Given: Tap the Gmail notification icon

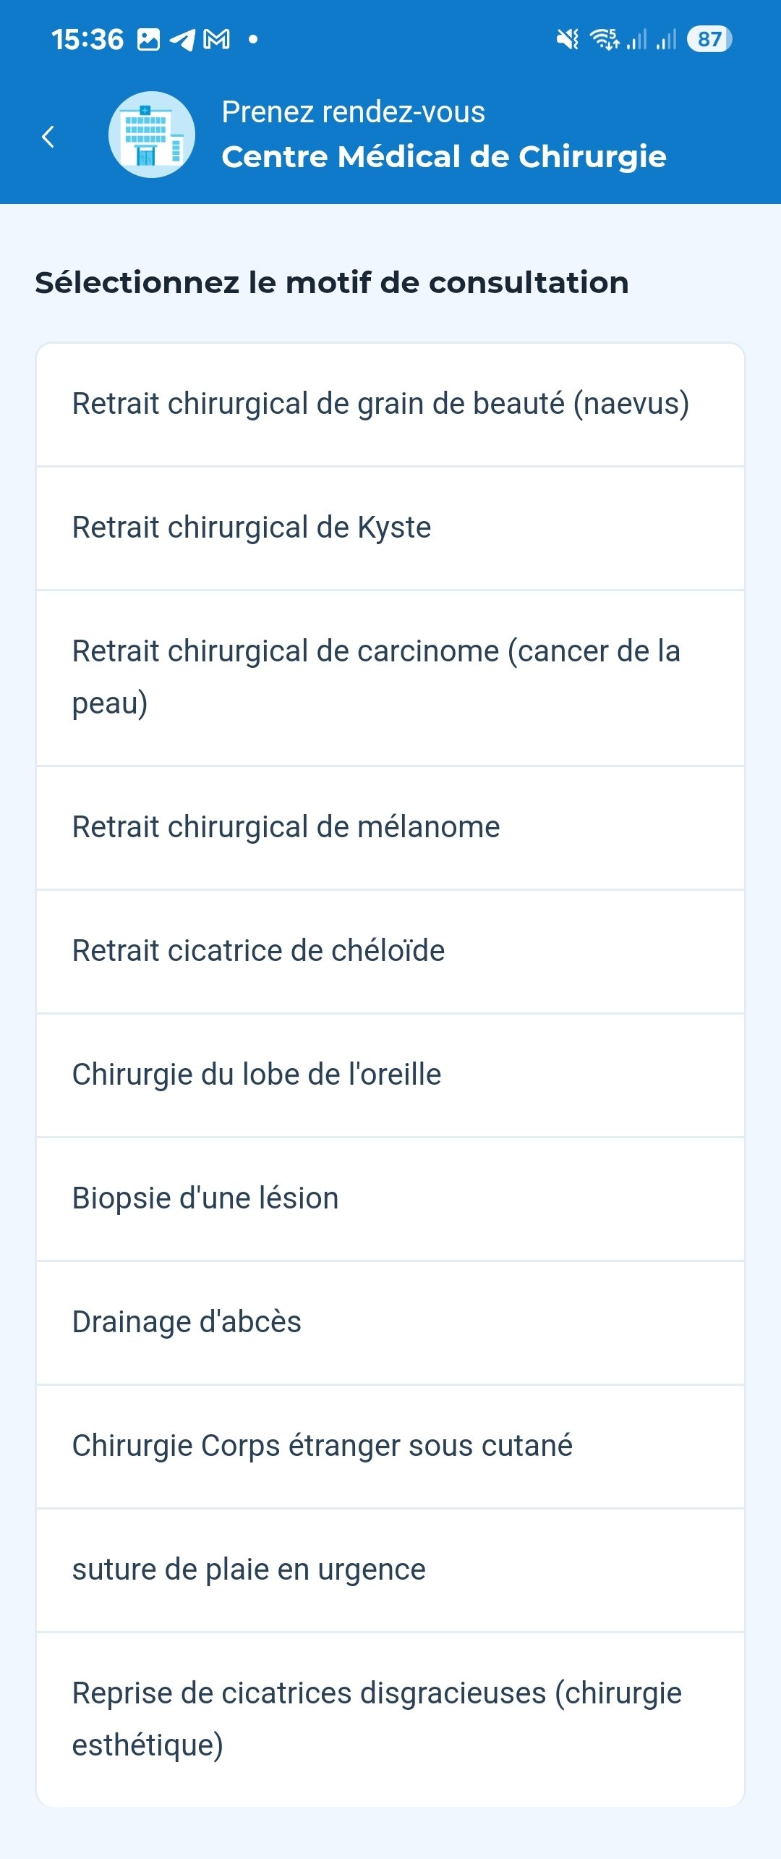Looking at the screenshot, I should click(x=217, y=39).
